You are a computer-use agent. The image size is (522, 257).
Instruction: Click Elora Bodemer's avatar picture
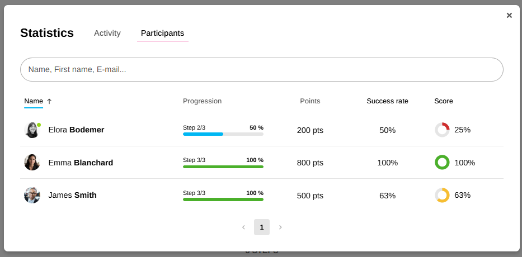click(32, 130)
